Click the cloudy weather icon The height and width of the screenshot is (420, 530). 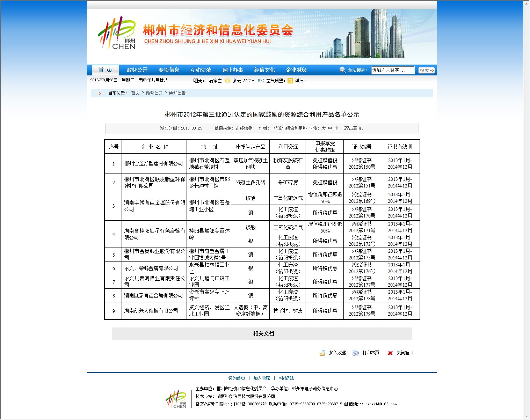(x=227, y=81)
